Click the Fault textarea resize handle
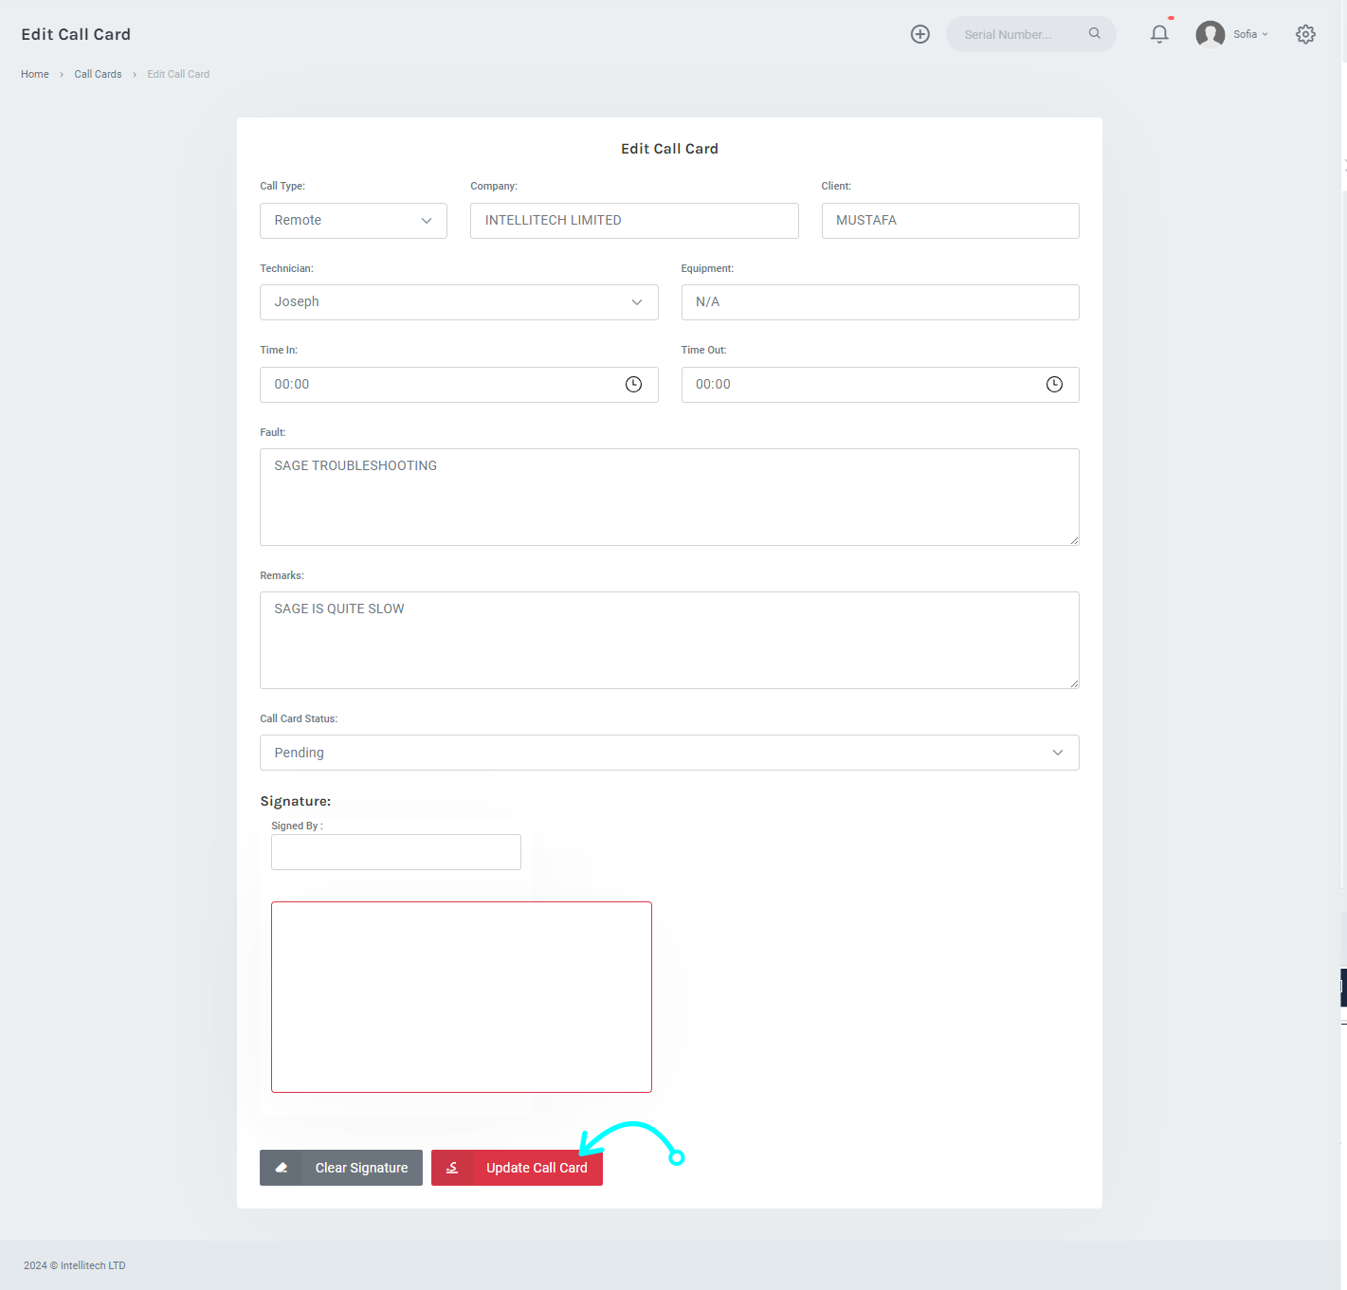Viewport: 1347px width, 1290px height. click(1073, 540)
